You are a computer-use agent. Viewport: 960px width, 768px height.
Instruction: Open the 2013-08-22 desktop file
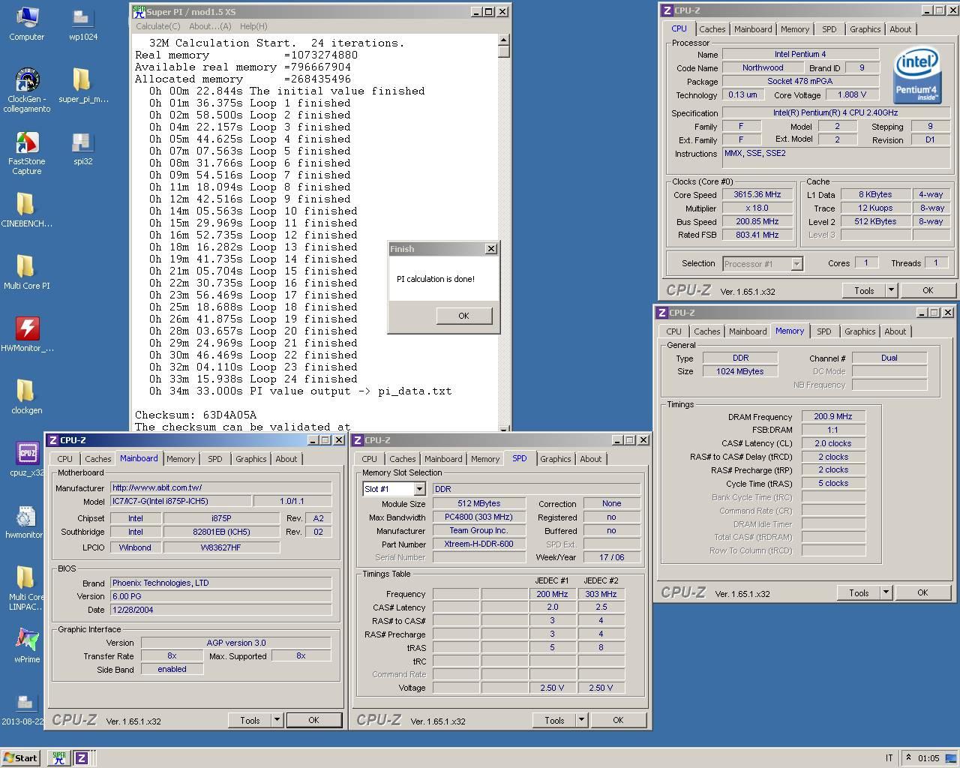coord(24,708)
